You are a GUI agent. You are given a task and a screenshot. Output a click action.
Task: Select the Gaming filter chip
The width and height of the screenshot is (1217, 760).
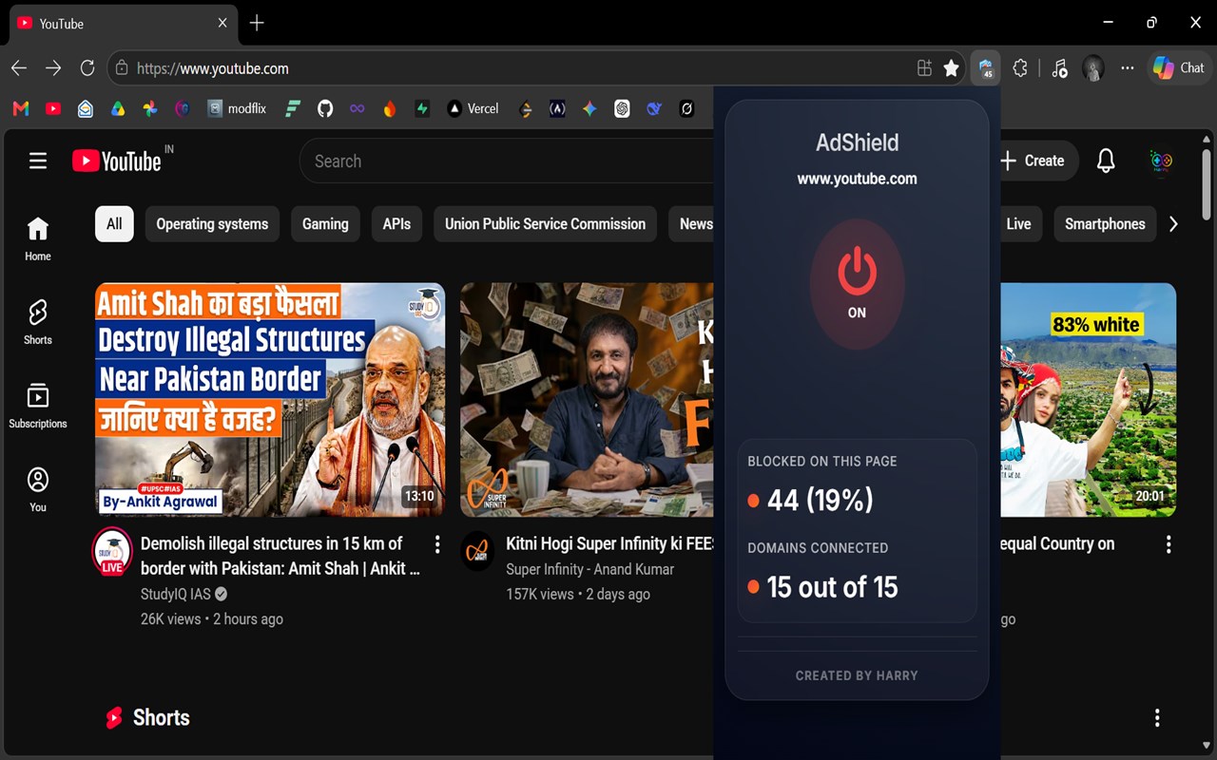(x=325, y=224)
